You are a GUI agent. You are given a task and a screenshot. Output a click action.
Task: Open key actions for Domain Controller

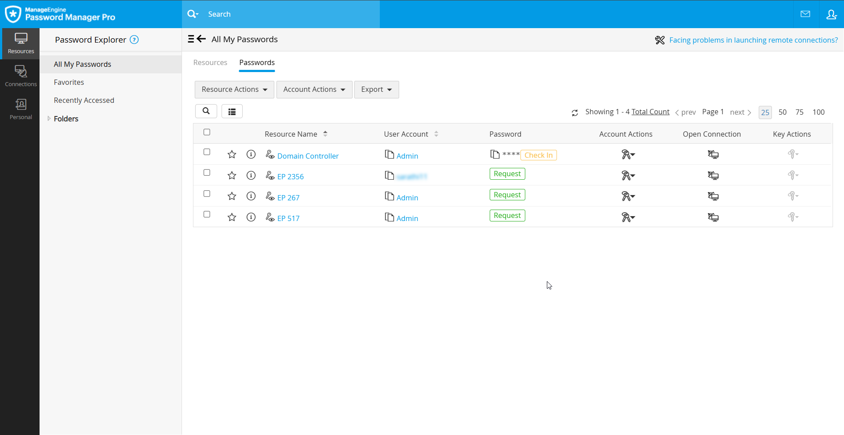793,154
